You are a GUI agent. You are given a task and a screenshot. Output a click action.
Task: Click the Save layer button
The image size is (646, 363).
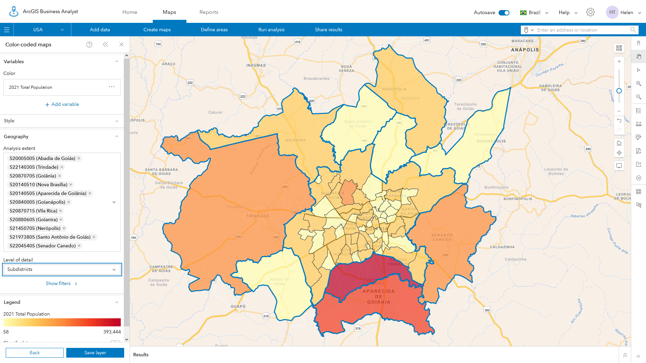95,353
